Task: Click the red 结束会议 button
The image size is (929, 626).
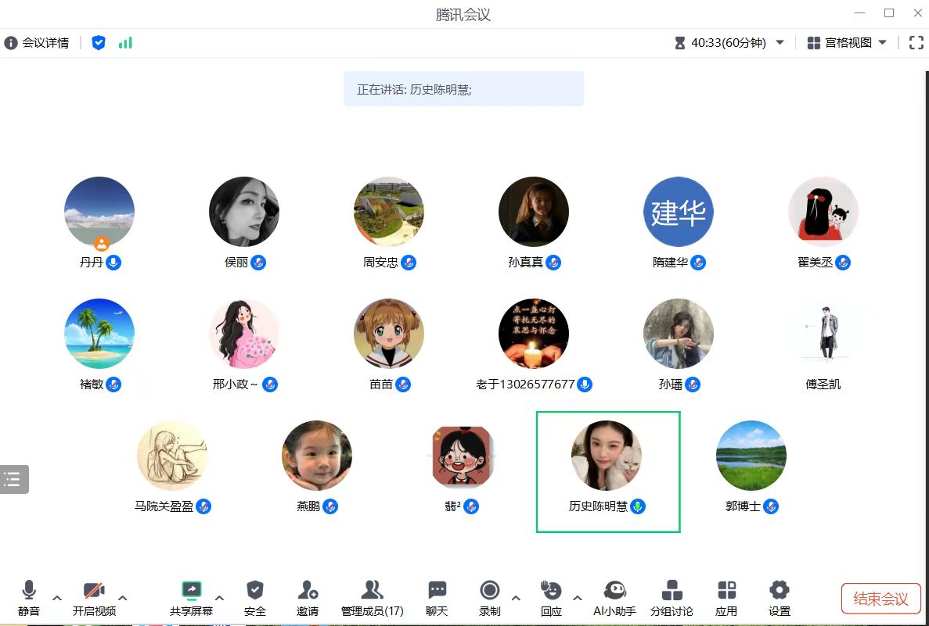Action: pos(880,599)
